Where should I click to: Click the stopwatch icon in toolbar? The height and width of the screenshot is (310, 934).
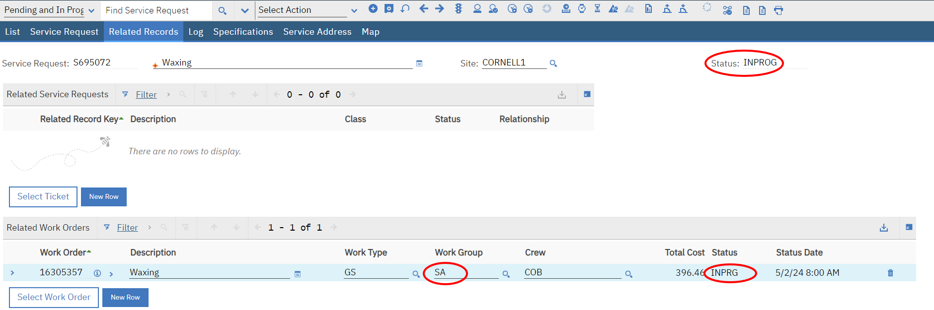tap(582, 8)
